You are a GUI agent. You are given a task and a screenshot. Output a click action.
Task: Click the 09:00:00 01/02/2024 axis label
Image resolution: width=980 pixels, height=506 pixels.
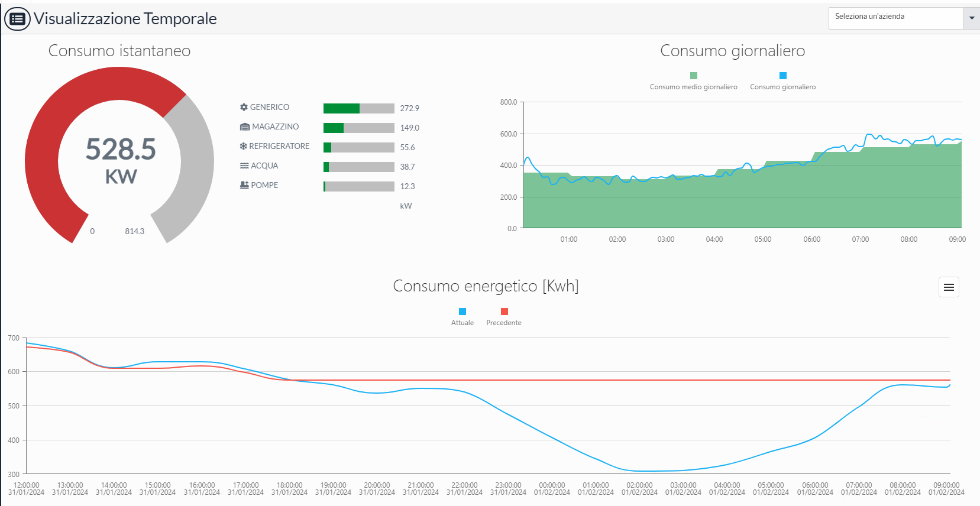[x=946, y=489]
